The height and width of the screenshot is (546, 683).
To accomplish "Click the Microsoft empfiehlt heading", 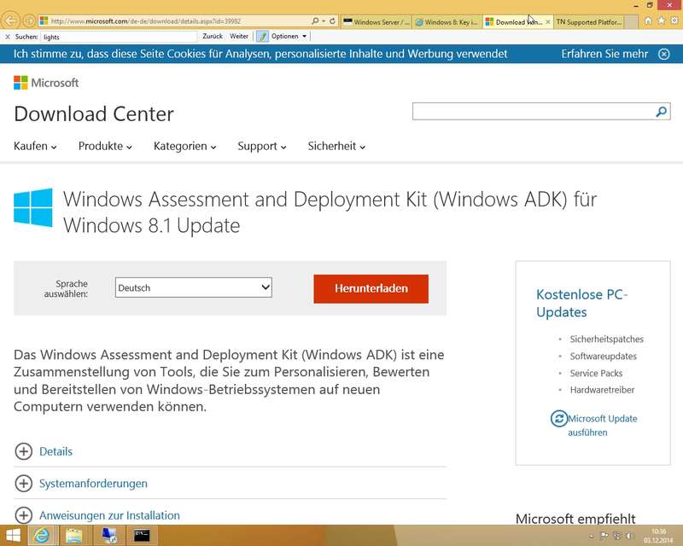I will tap(575, 519).
